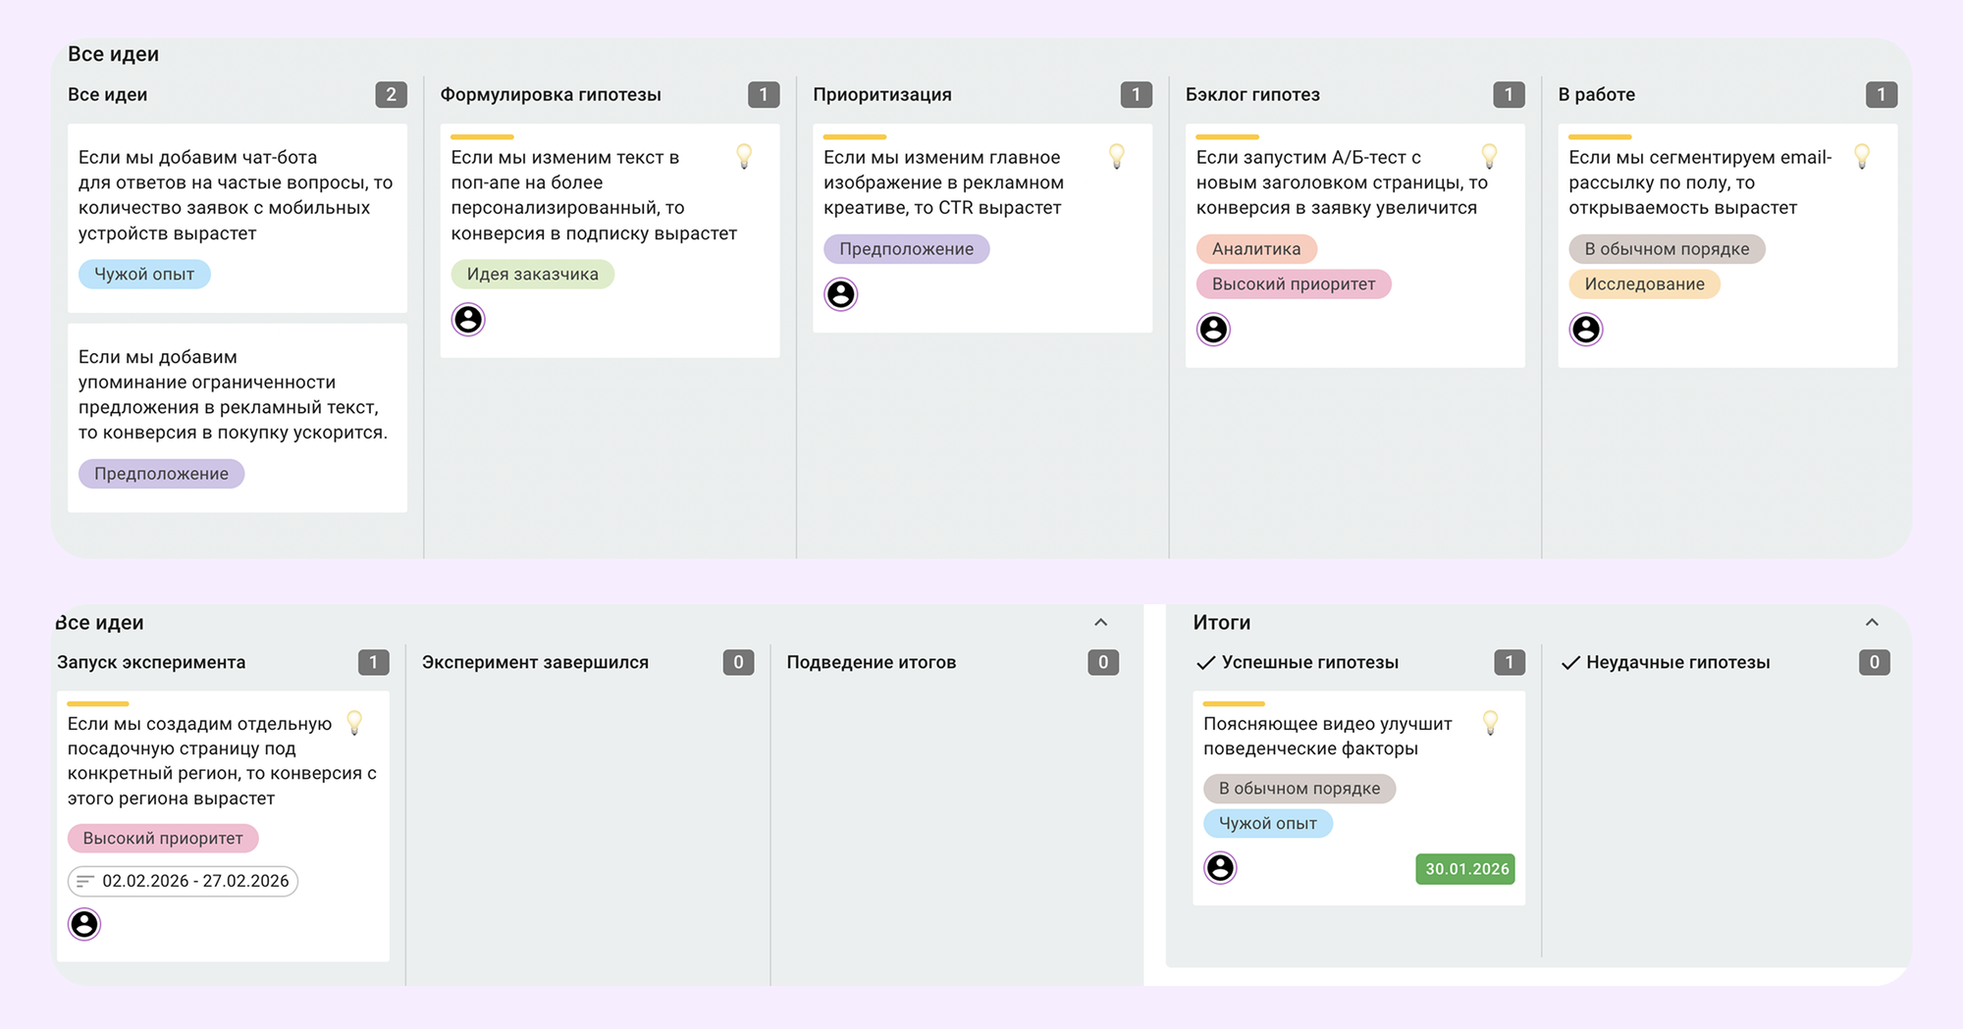
Task: Select the Чужой опыт tag on the chatbot card
Action: tap(144, 274)
